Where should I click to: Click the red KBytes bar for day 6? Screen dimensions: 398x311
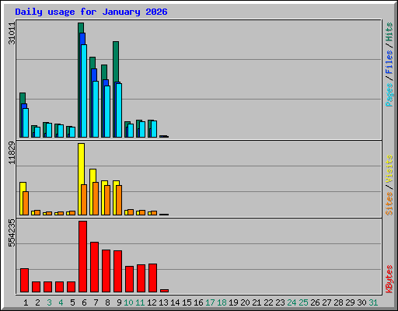click(x=83, y=257)
